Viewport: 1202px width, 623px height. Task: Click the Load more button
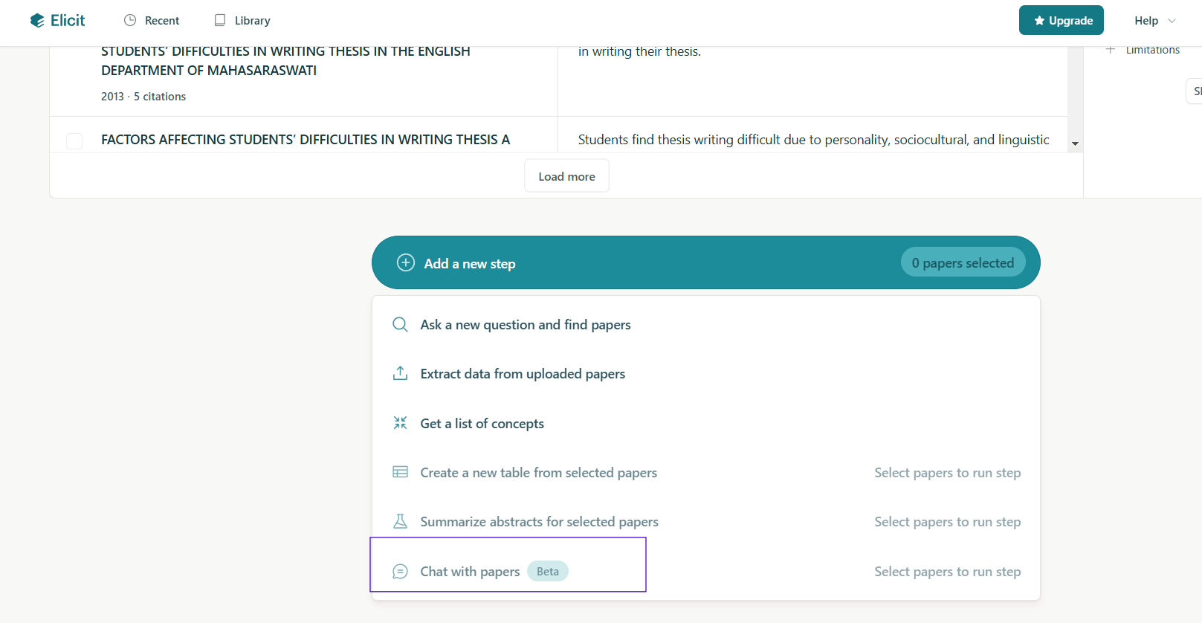coord(566,176)
